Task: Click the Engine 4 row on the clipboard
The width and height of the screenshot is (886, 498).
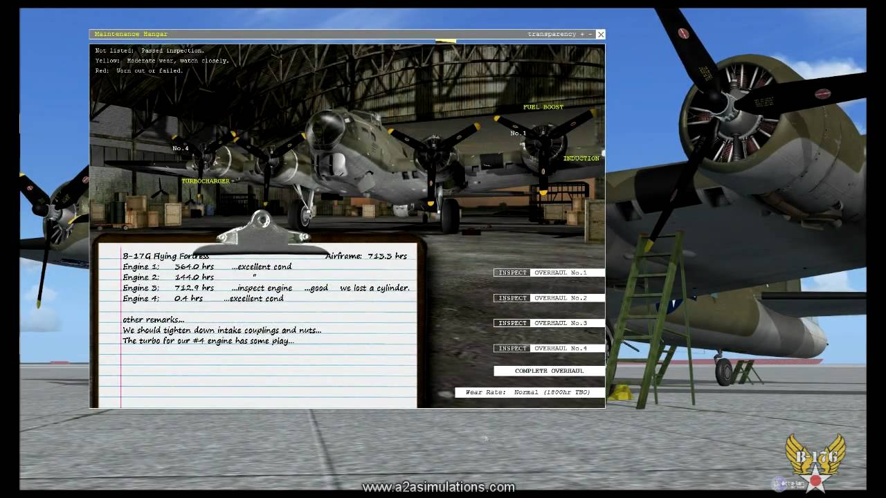Action: (x=203, y=299)
